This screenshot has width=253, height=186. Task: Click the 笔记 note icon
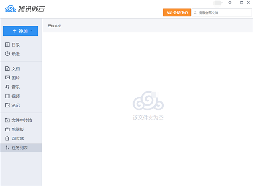click(8, 105)
